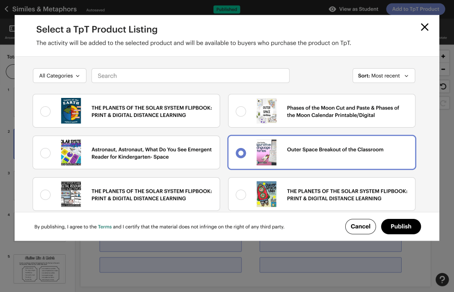Viewport: 454px width, 292px height.
Task: Click the Layers of the Earth product thumbnail
Action: tap(71, 111)
